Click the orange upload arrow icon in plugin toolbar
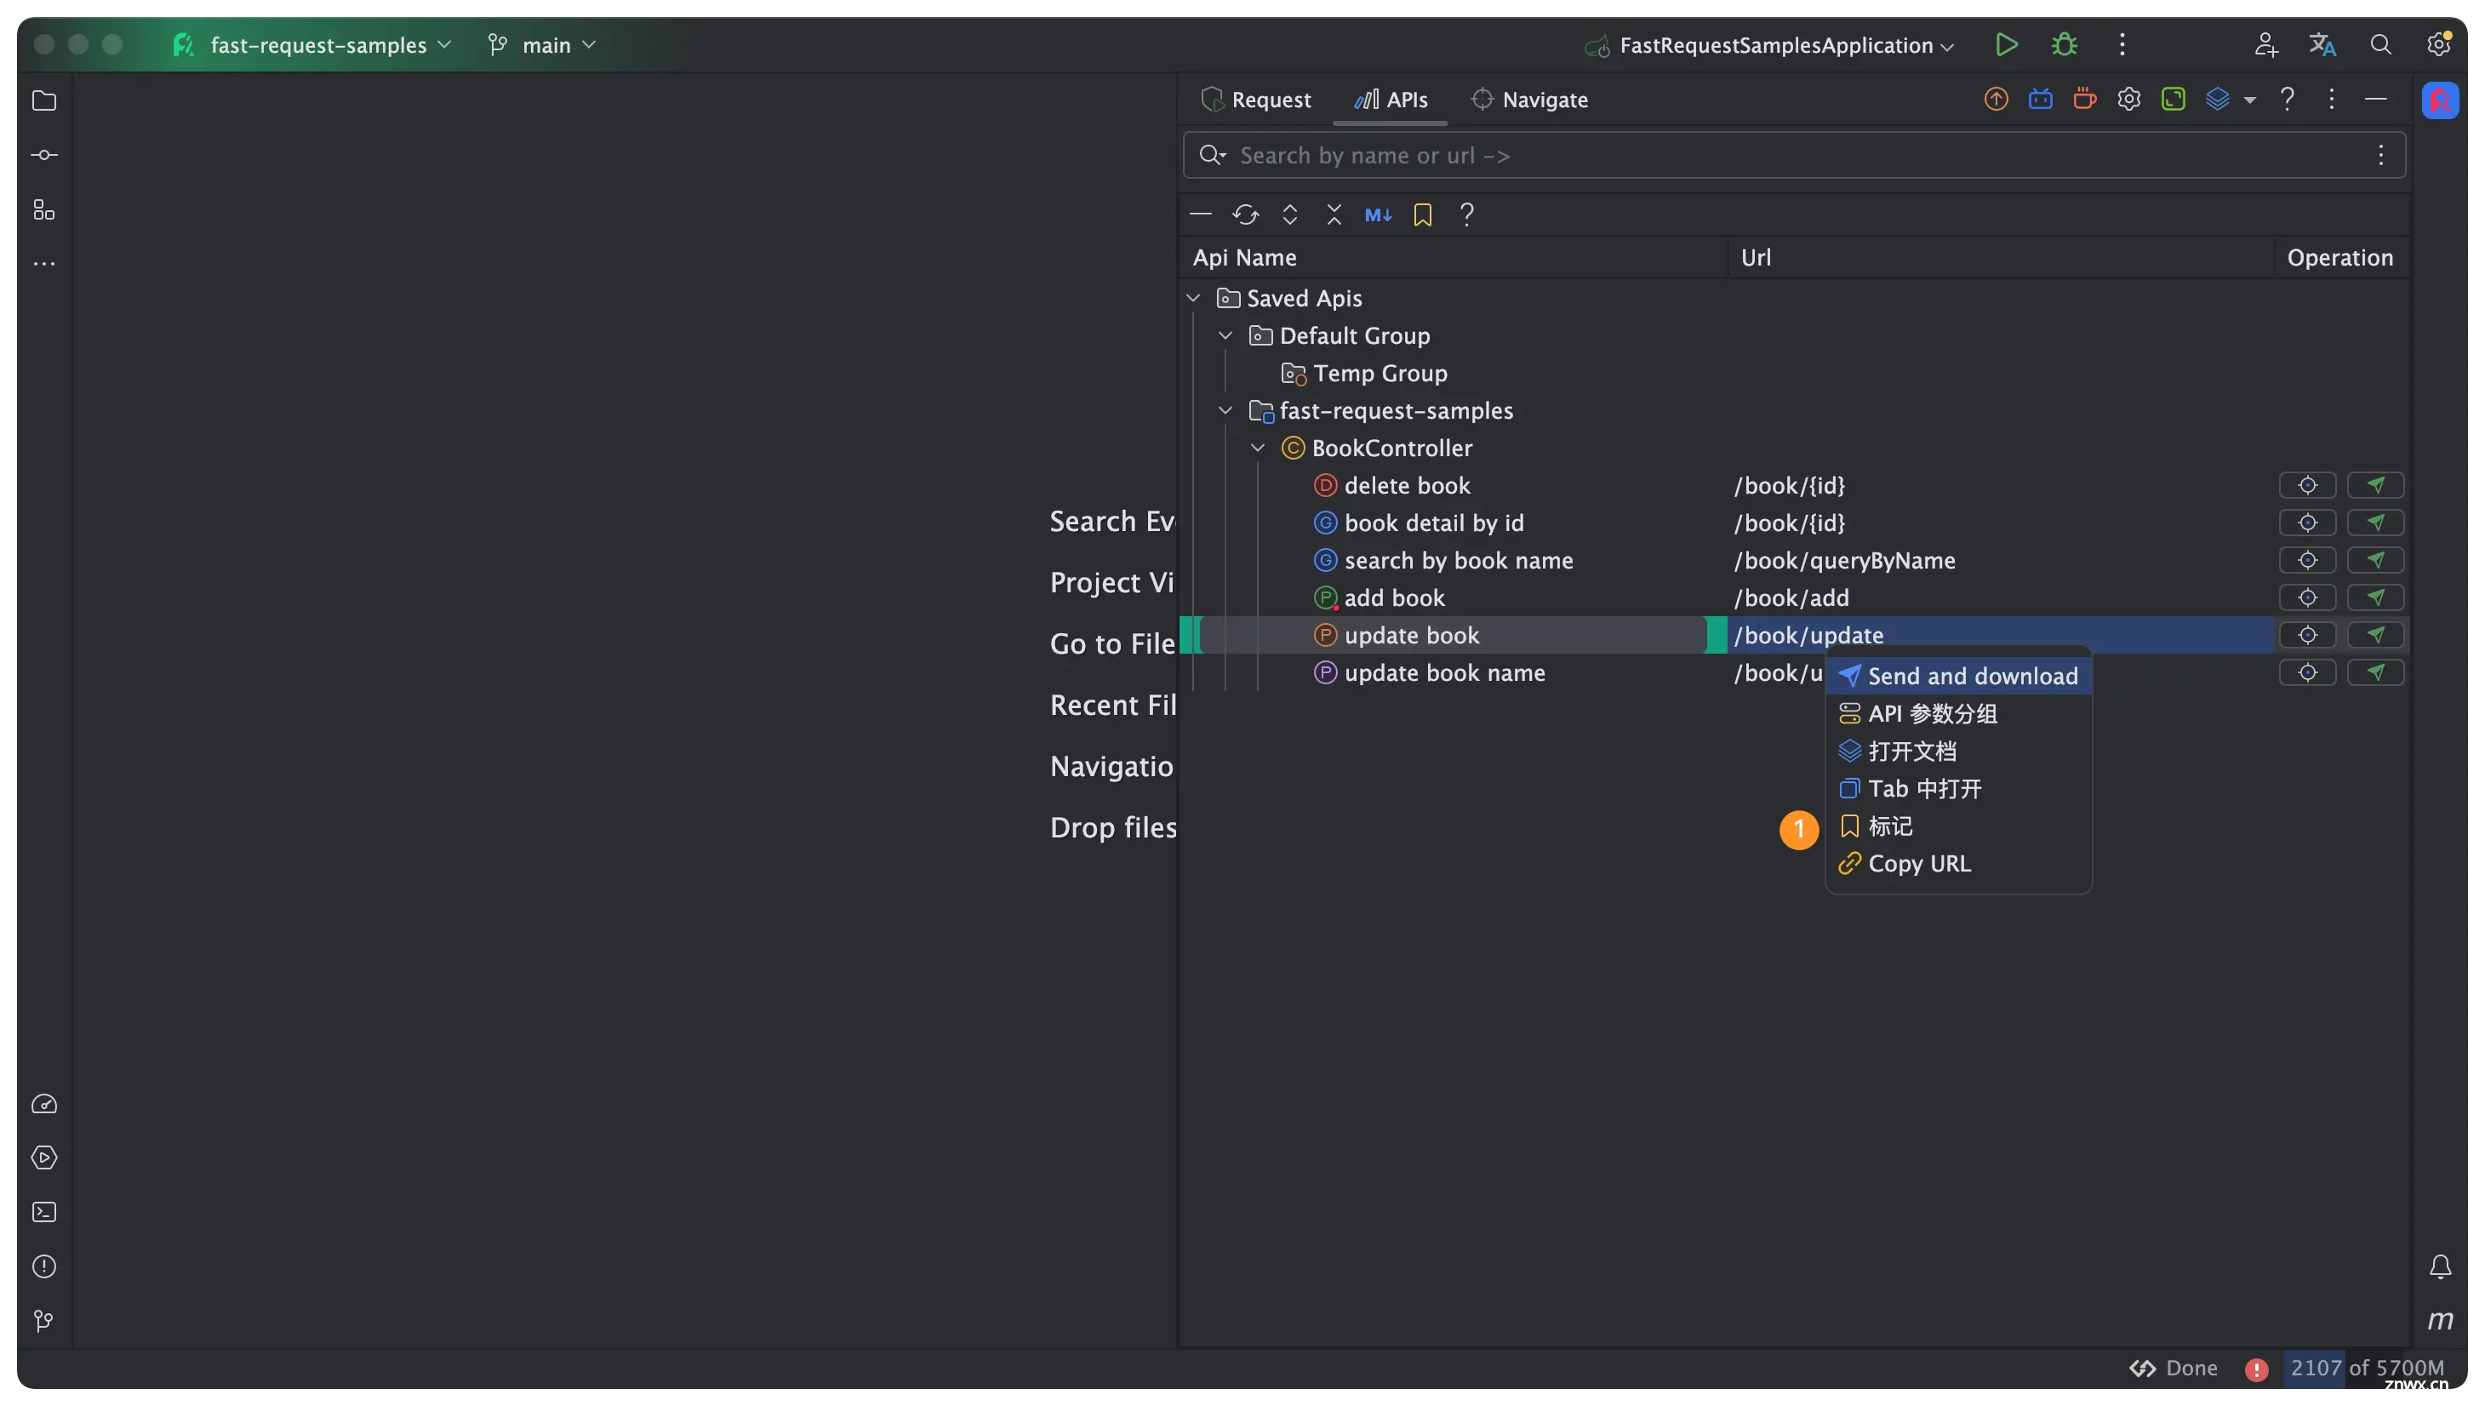This screenshot has height=1406, width=2485. pos(1996,99)
